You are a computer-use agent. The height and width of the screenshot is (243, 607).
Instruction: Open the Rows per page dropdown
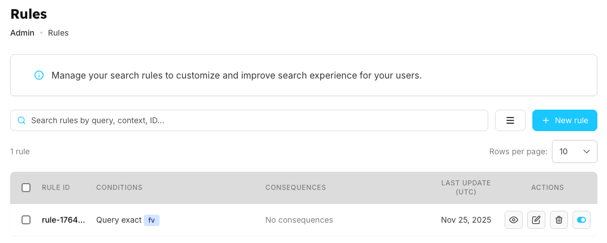click(574, 151)
